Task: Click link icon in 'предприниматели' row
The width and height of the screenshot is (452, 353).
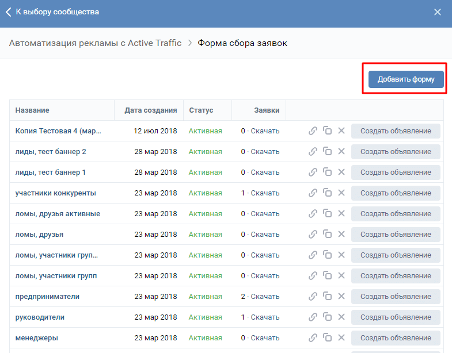Action: (313, 297)
